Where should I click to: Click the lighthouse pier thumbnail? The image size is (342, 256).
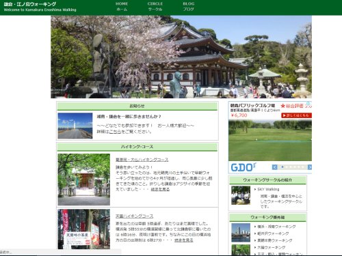[75, 126]
